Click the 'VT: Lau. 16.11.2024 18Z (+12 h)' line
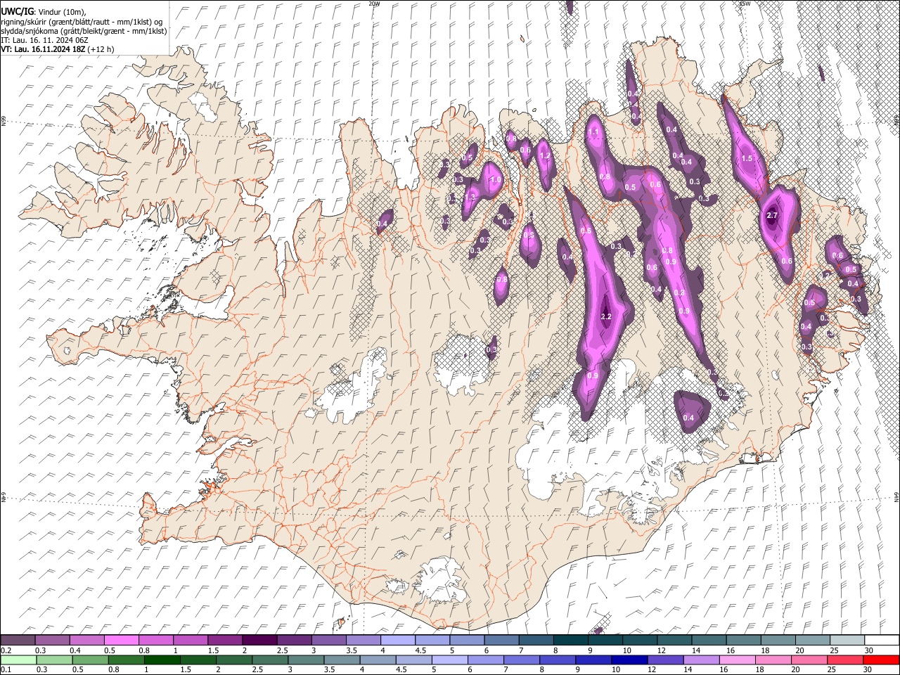The image size is (900, 675). (x=58, y=49)
